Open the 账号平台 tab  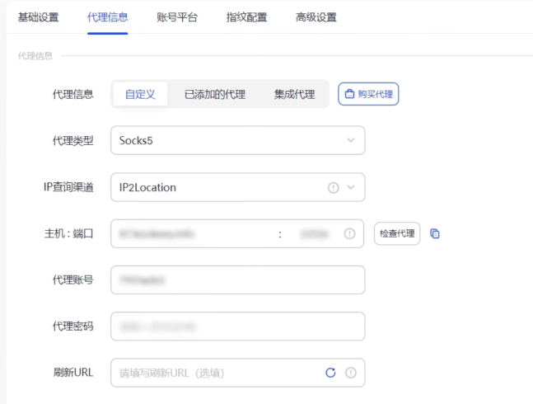tap(177, 17)
